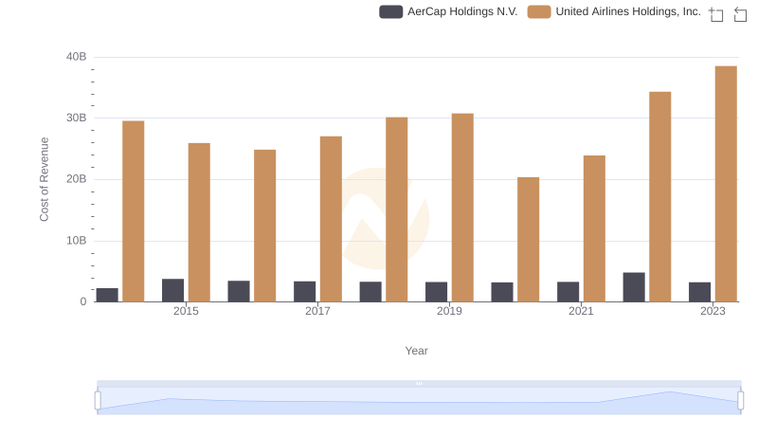Click the 2015 x-axis label
Screen dimensions: 758x437
(x=186, y=311)
